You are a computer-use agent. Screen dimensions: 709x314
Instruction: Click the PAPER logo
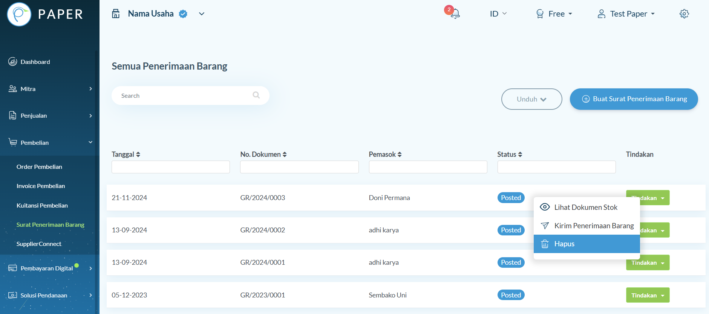click(x=44, y=14)
